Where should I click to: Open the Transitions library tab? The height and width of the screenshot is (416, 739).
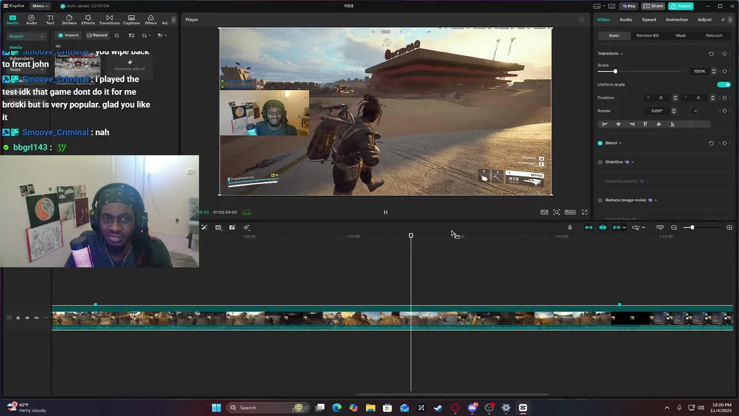click(109, 20)
